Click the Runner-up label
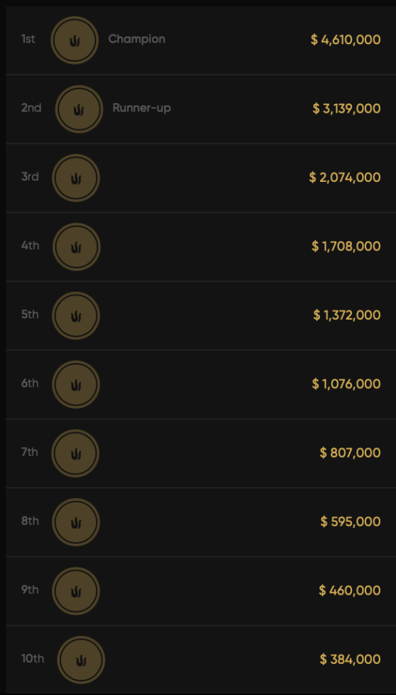 pyautogui.click(x=142, y=108)
